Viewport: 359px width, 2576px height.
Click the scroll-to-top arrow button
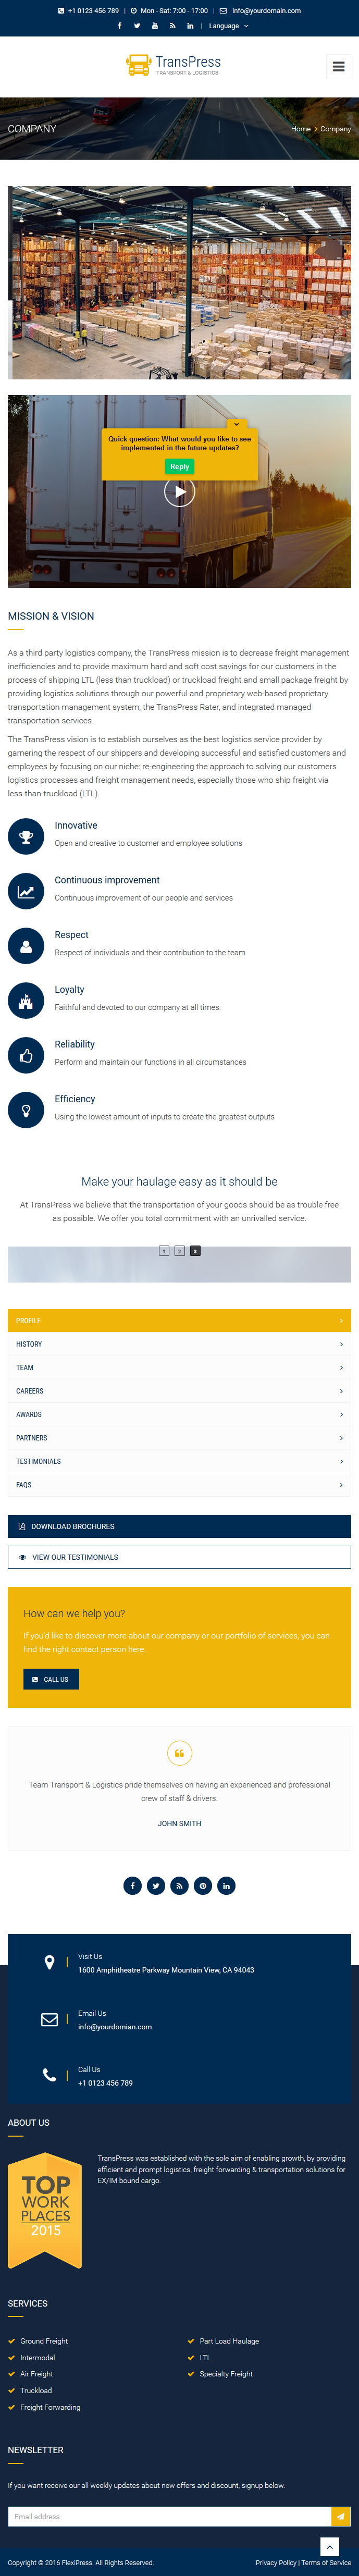(330, 2546)
